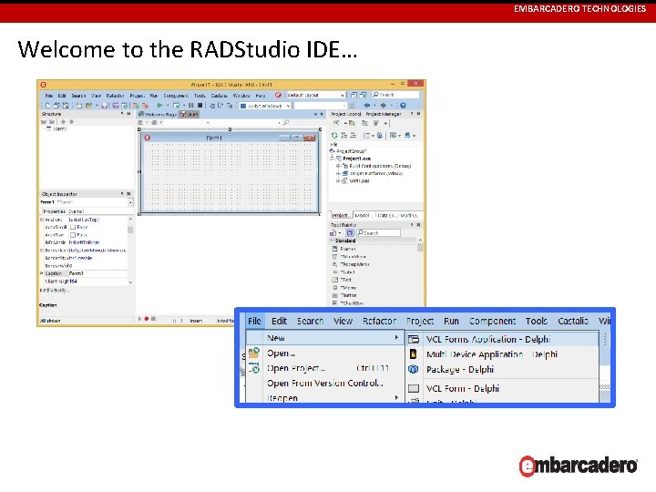The image size is (656, 492).
Task: Open Window in the small IDE menu bar
Action: (241, 96)
